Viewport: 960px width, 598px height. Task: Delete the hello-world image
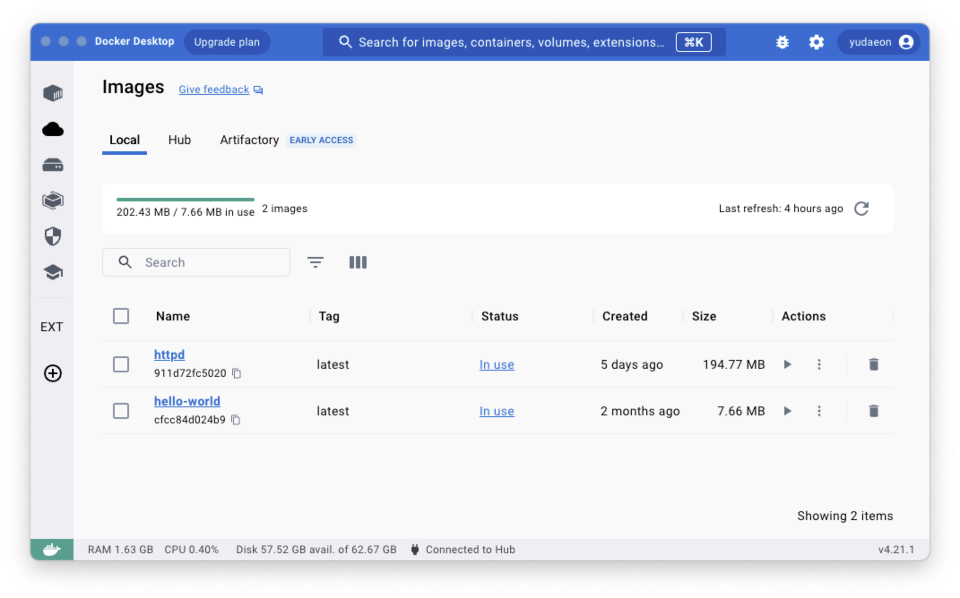click(x=874, y=411)
